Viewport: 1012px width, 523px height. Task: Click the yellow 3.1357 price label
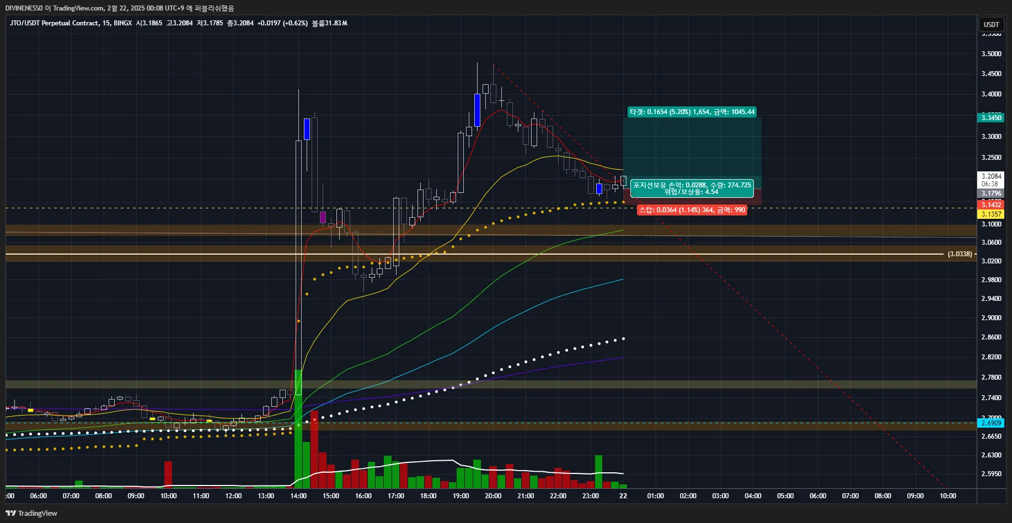pos(991,214)
